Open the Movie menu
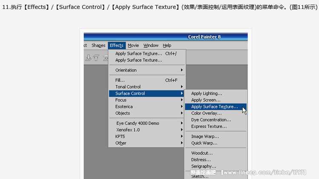This screenshot has height=179, width=319. pyautogui.click(x=133, y=45)
